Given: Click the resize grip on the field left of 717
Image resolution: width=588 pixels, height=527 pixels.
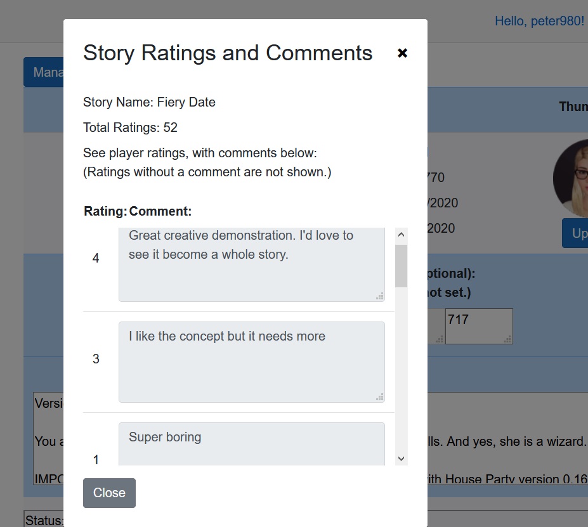Looking at the screenshot, I should point(441,340).
